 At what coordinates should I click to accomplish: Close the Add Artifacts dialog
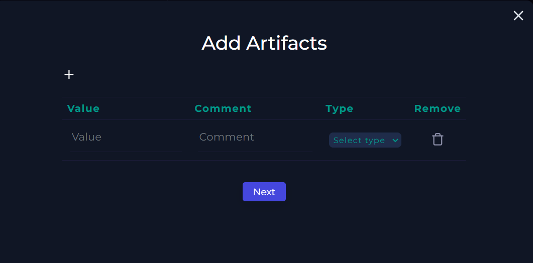coord(518,16)
